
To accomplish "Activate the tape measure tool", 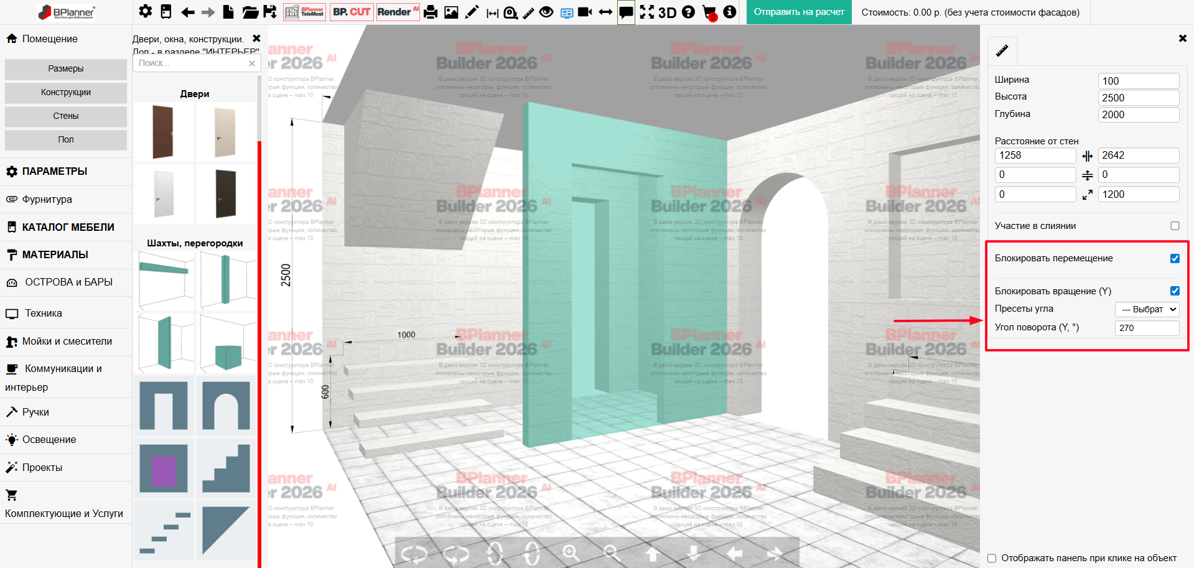I will [x=511, y=12].
